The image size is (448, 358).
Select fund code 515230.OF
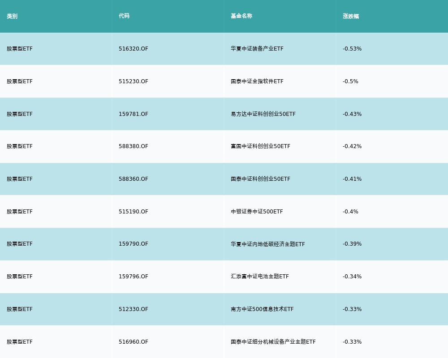click(x=134, y=81)
